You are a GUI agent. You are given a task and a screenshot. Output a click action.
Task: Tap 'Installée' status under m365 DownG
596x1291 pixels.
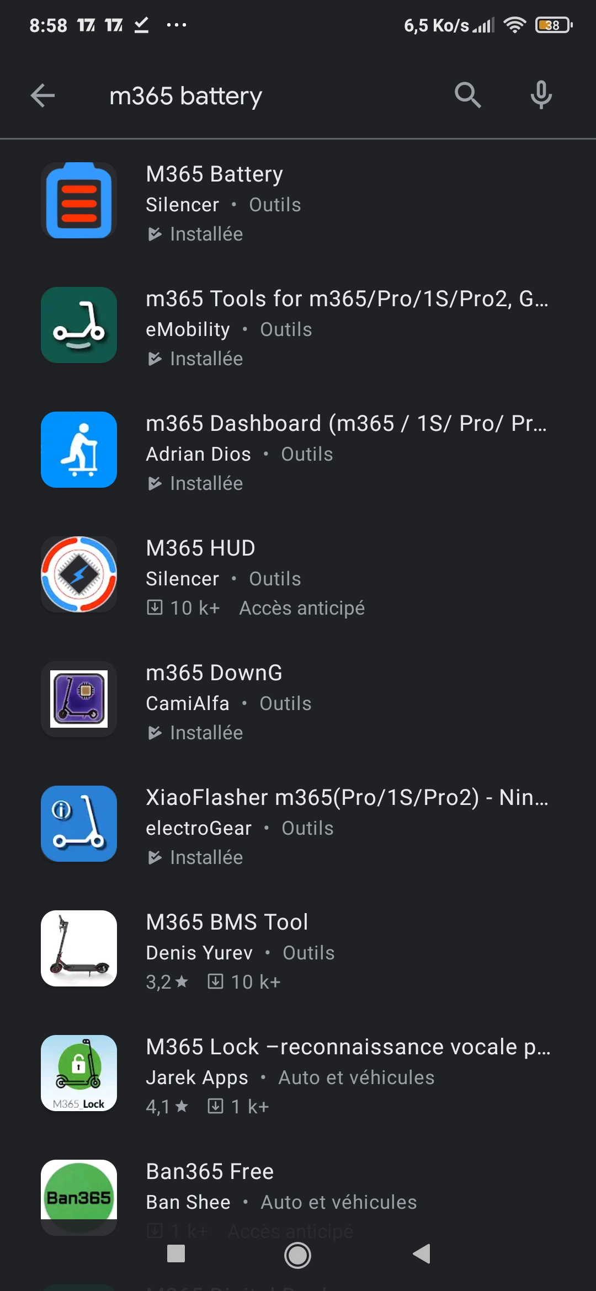206,733
